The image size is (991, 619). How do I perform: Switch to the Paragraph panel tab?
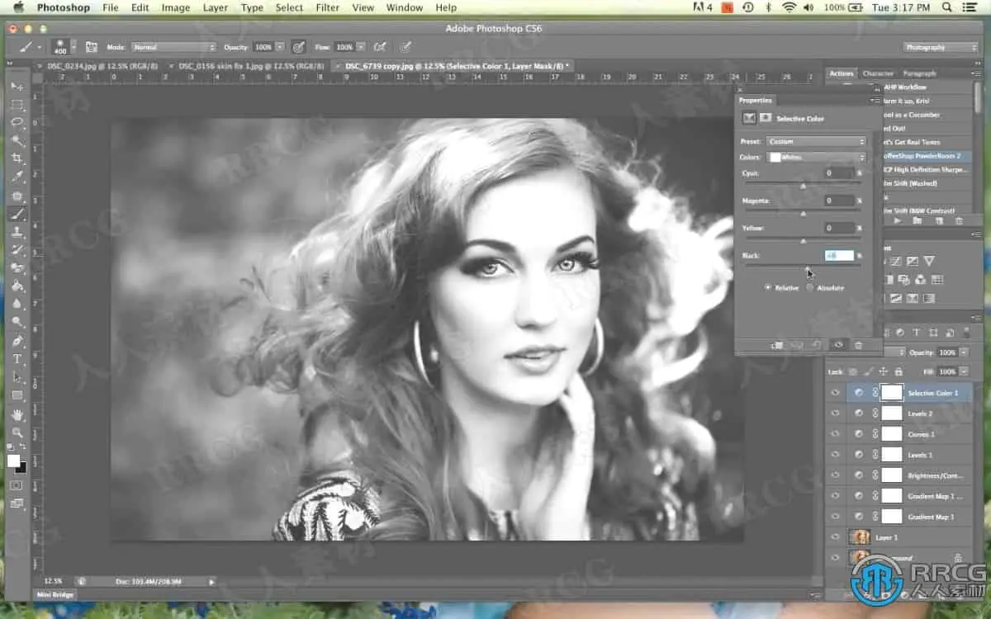tap(919, 73)
